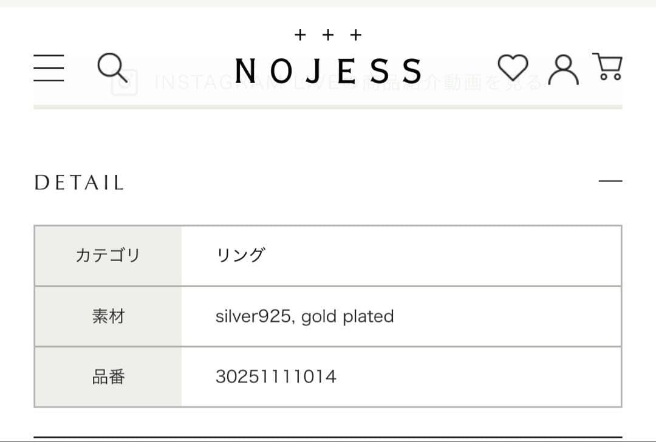Open the wishlist heart icon
The image size is (656, 442).
click(x=514, y=68)
